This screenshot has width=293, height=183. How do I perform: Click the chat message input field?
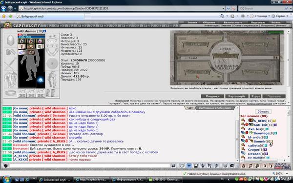click(90, 165)
